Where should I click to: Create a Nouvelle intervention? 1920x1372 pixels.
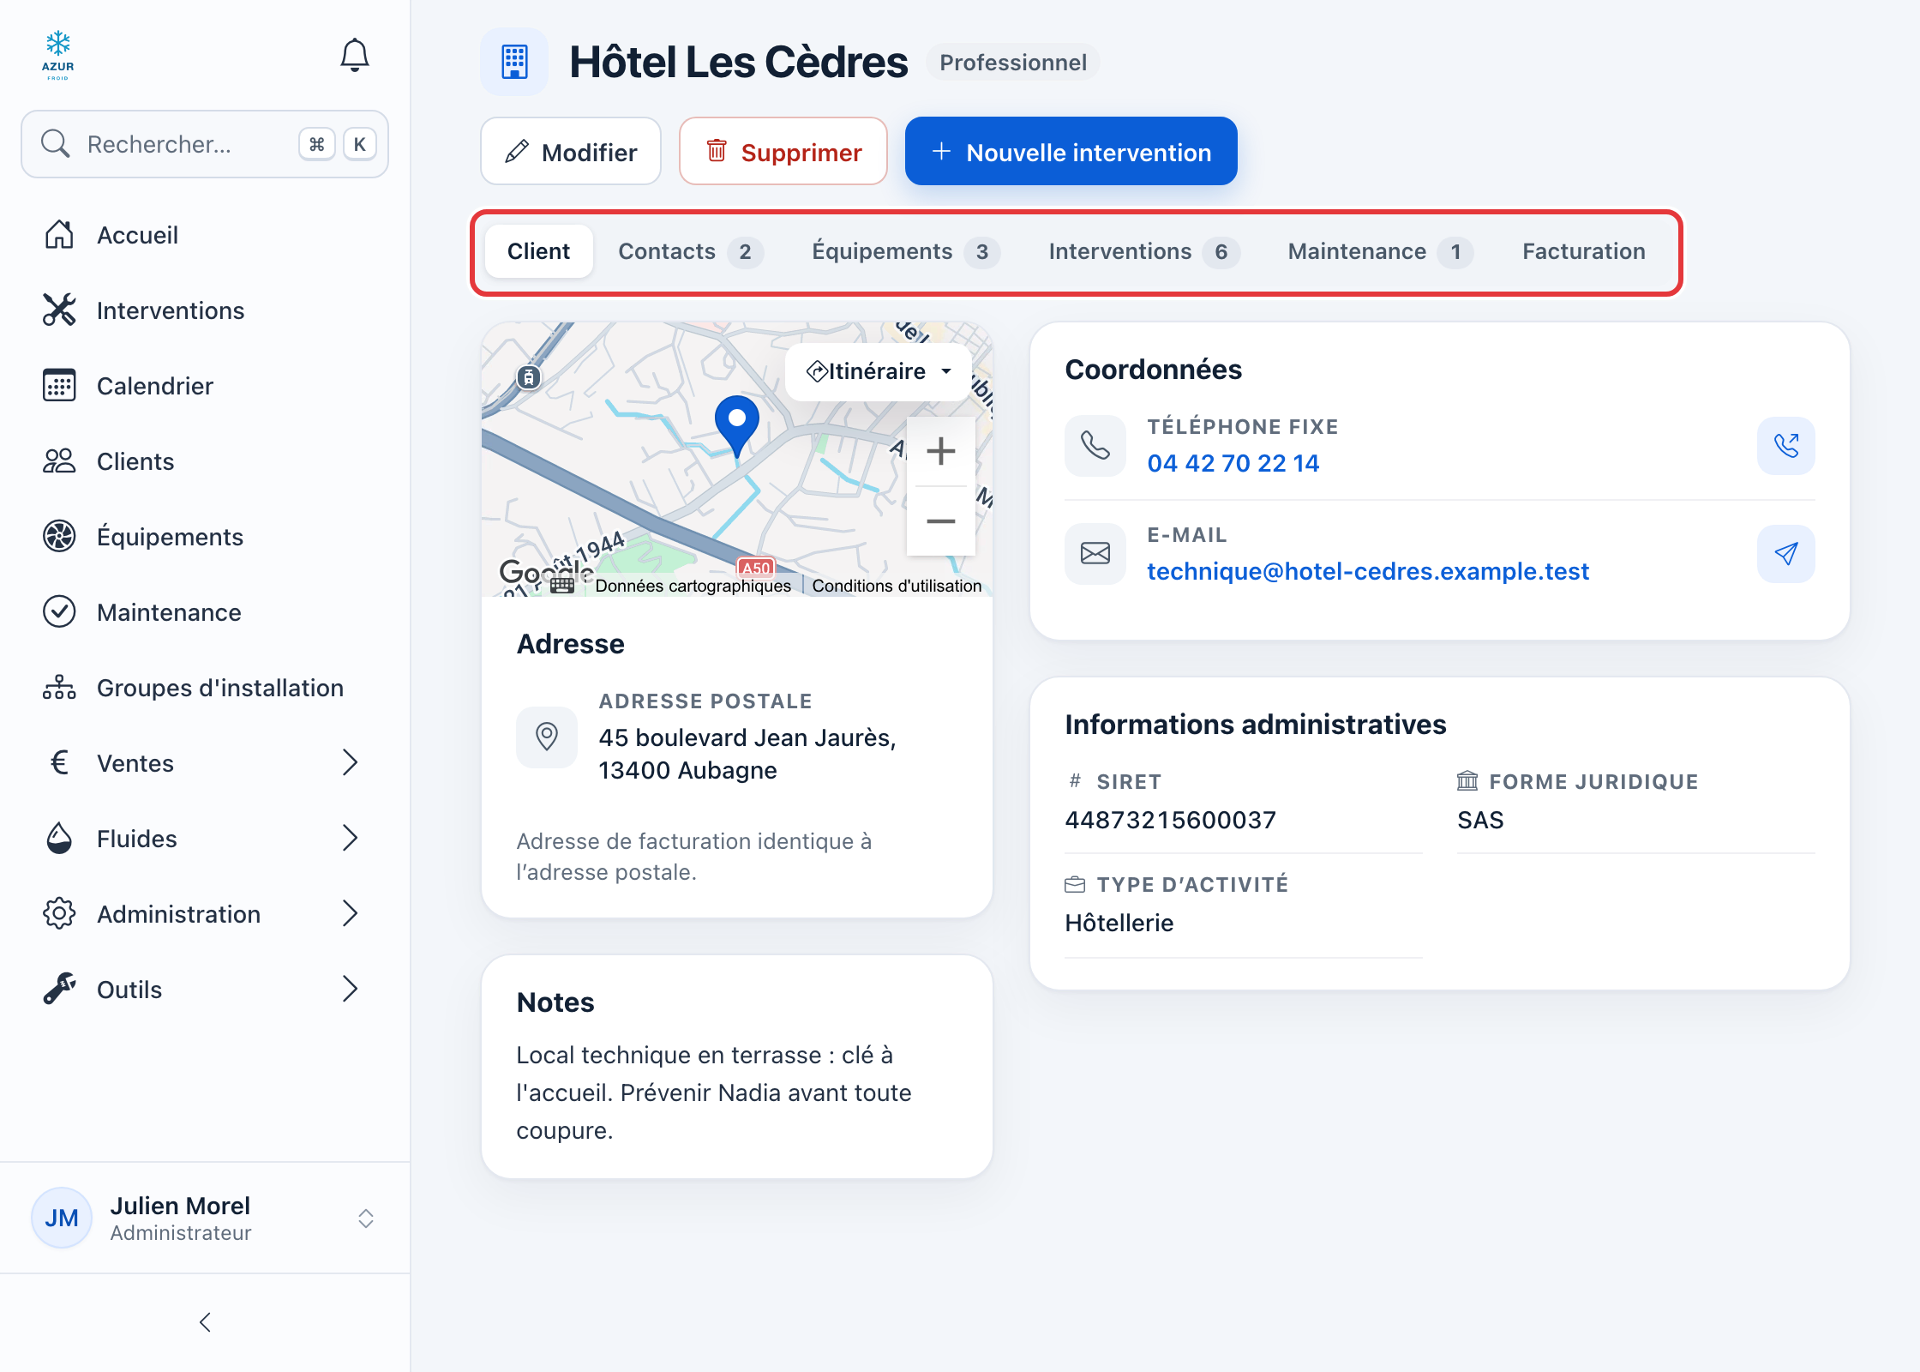[1071, 152]
